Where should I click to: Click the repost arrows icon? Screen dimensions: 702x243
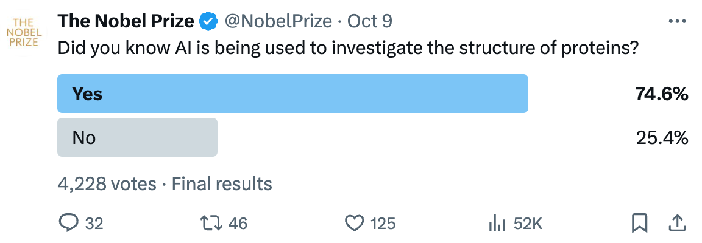(x=211, y=224)
